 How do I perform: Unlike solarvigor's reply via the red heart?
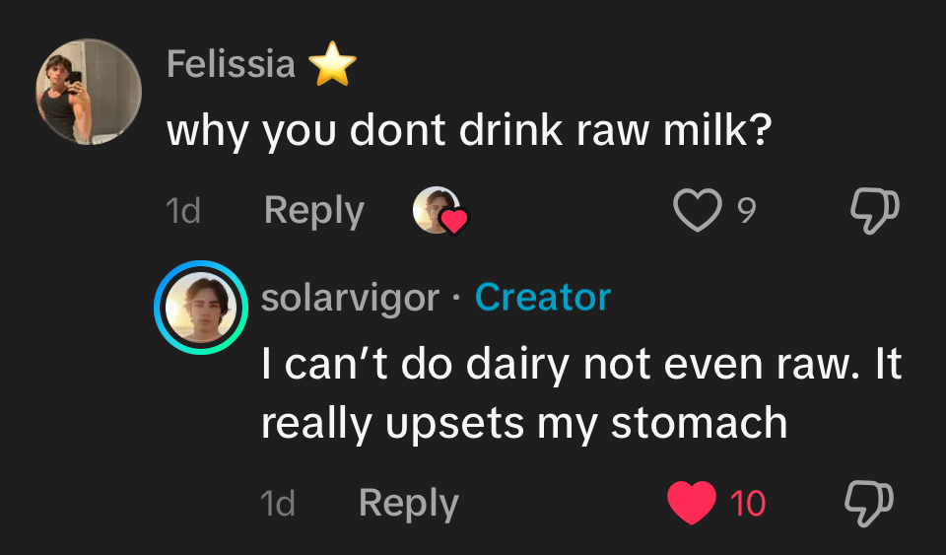pyautogui.click(x=692, y=504)
